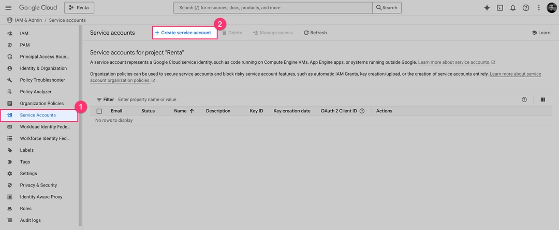
Task: Select Service Accounts in sidebar
Action: pyautogui.click(x=38, y=115)
